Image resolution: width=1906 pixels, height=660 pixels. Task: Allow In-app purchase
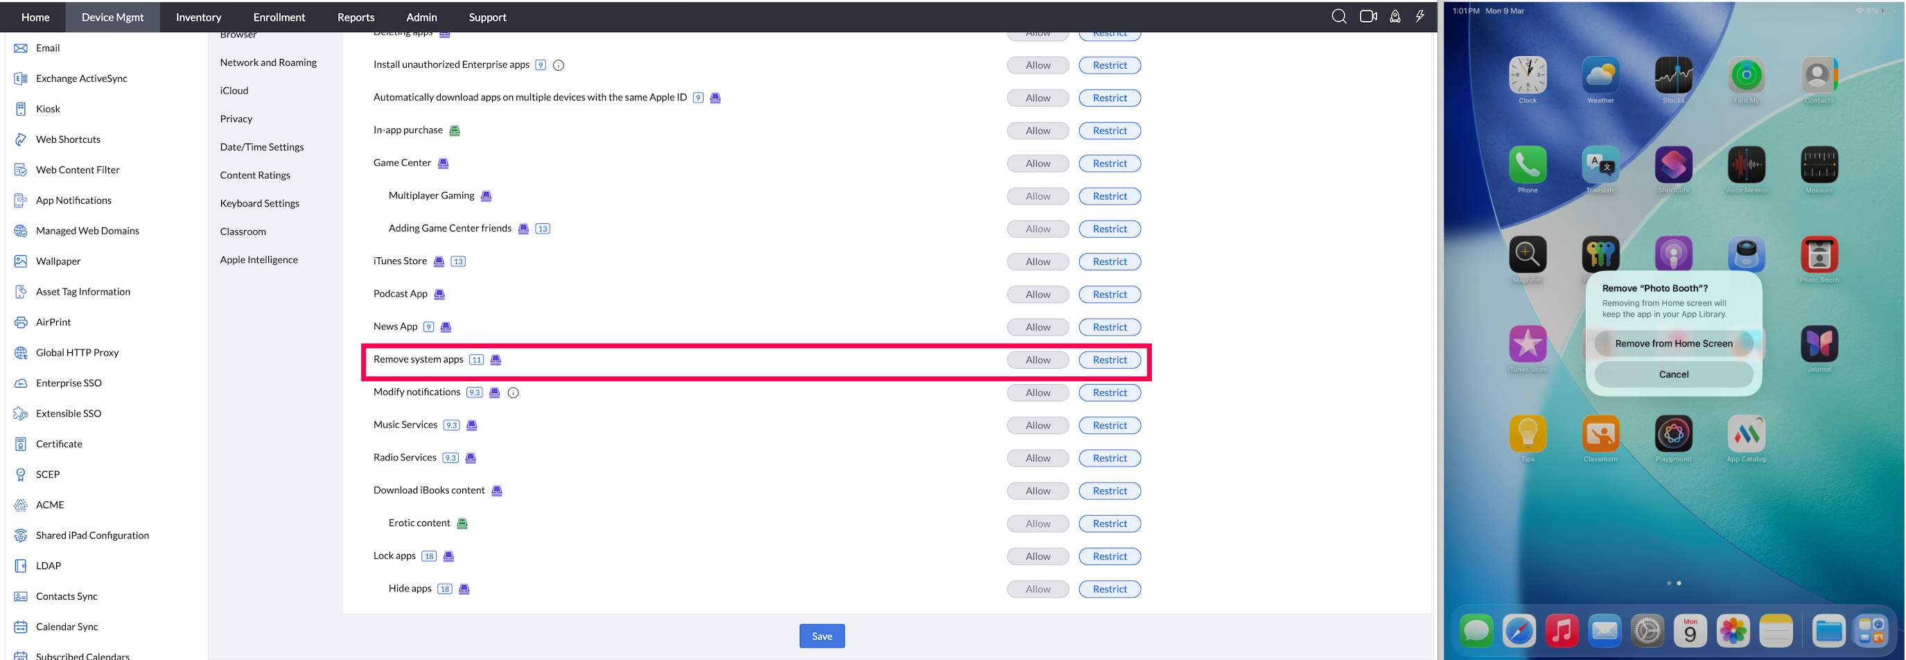1038,130
